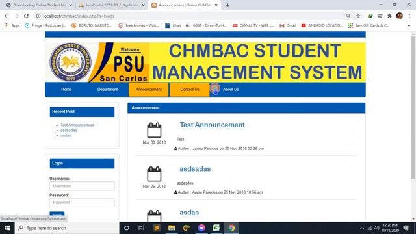Click the browser back arrow

point(6,16)
